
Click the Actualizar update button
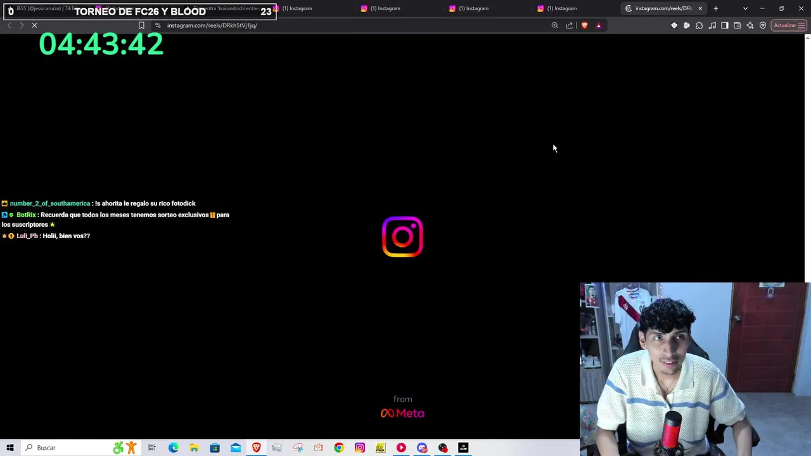785,25
